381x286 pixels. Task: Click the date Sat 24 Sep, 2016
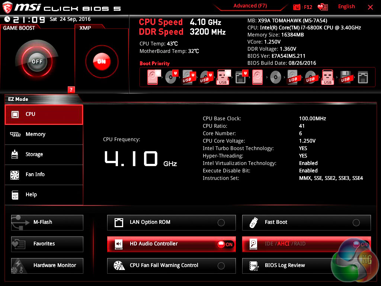tap(70, 19)
